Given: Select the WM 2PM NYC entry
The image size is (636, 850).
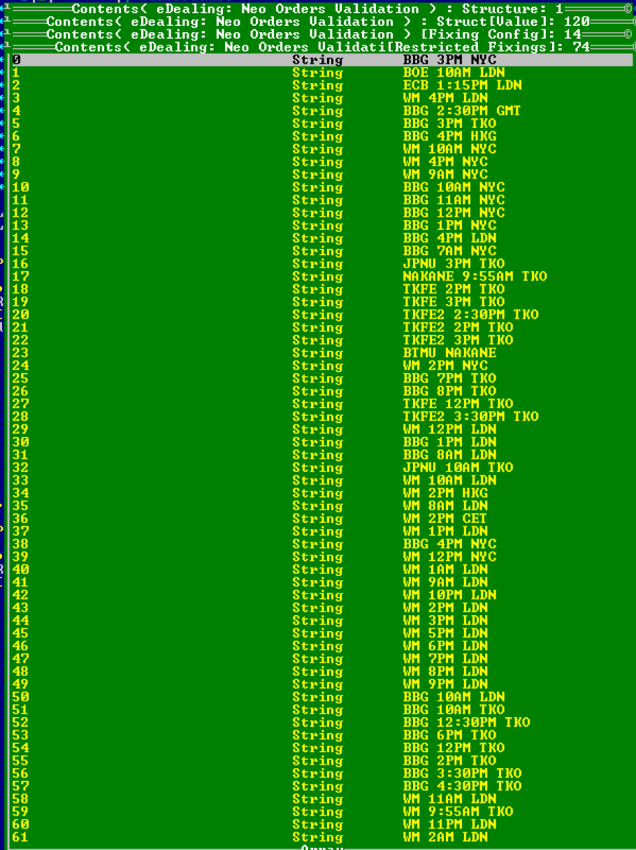Looking at the screenshot, I should 445,366.
